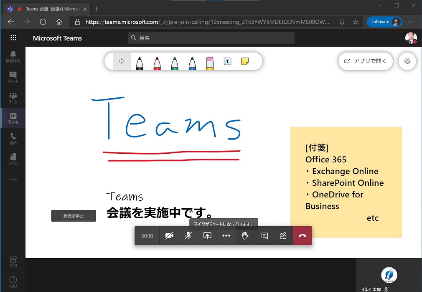The image size is (422, 292).
Task: Add a yellow sticky note
Action: coord(245,62)
